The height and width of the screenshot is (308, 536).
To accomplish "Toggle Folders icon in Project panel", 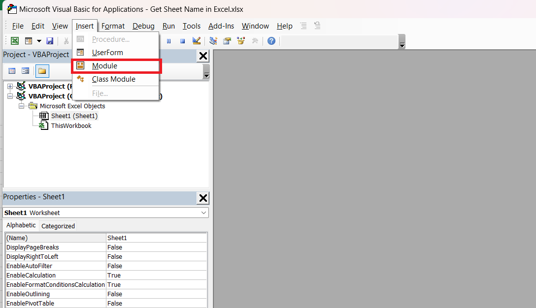I will click(x=42, y=71).
